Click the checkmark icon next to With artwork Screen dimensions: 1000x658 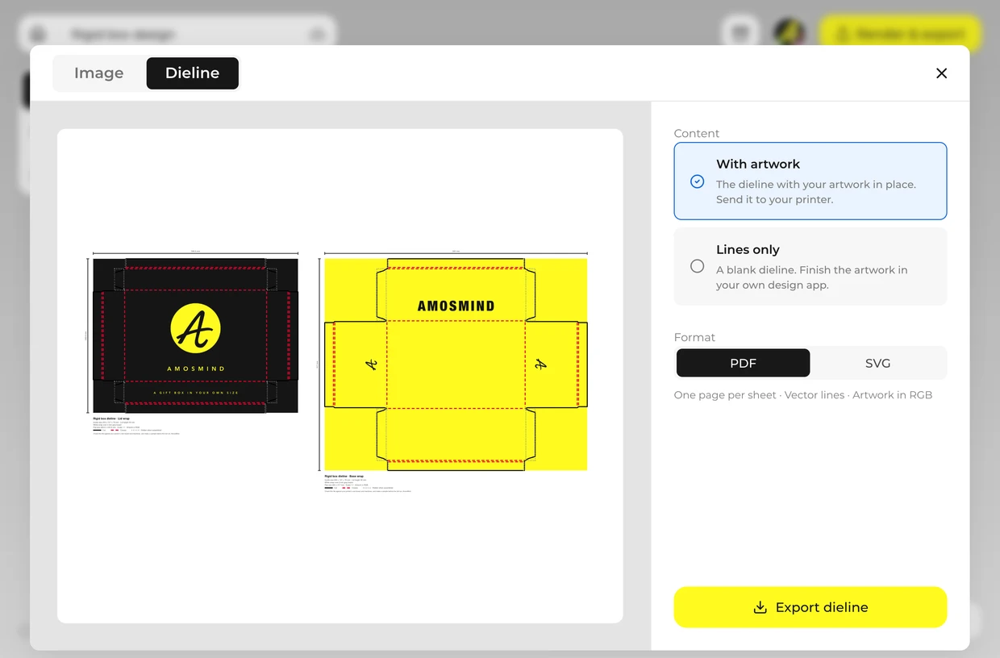[698, 181]
